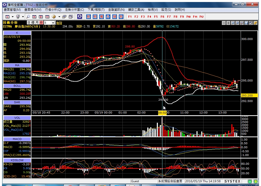This screenshot has height=186, width=261.
Task: Open the 畫面操作(W) menu
Action: 33,10
